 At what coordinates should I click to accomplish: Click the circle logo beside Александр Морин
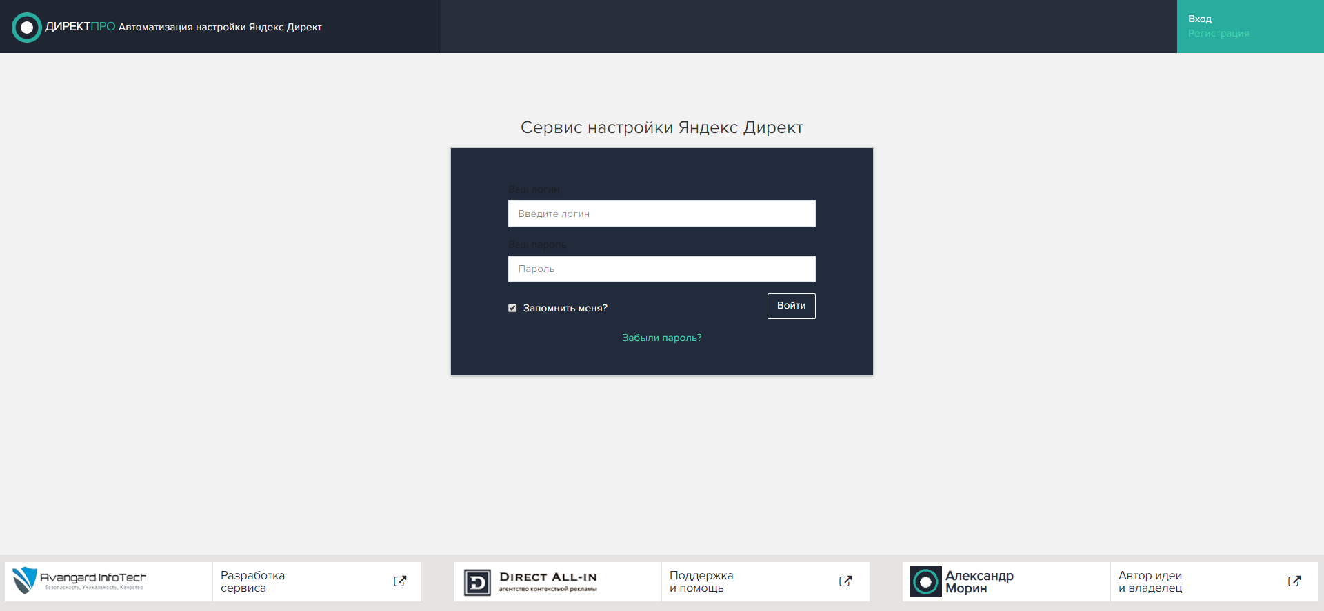click(x=926, y=581)
